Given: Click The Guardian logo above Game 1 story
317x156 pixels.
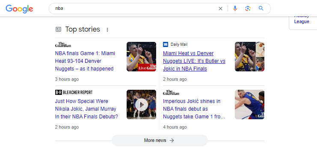Looking at the screenshot, I should click(63, 44).
